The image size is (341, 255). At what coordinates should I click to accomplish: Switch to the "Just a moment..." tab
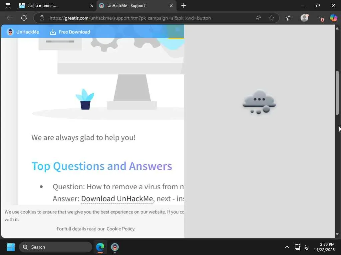56,6
